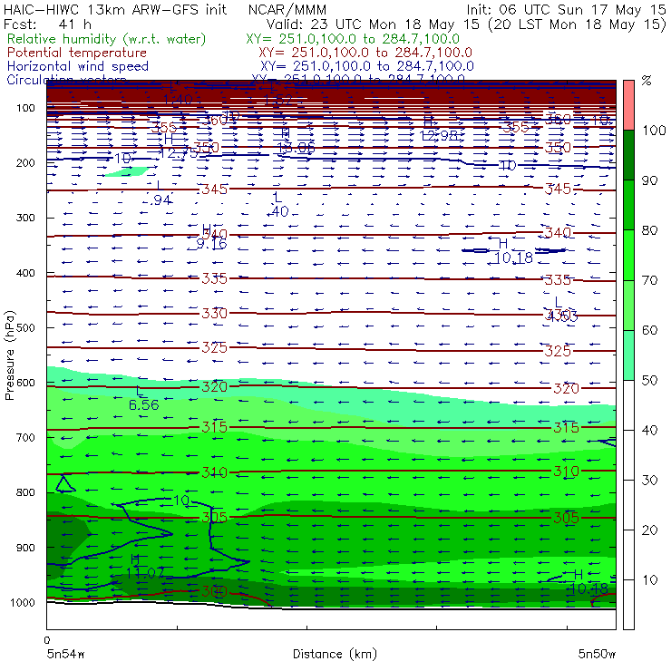The width and height of the screenshot is (671, 671).
Task: Click the red XY coordinate range text
Action: click(365, 53)
